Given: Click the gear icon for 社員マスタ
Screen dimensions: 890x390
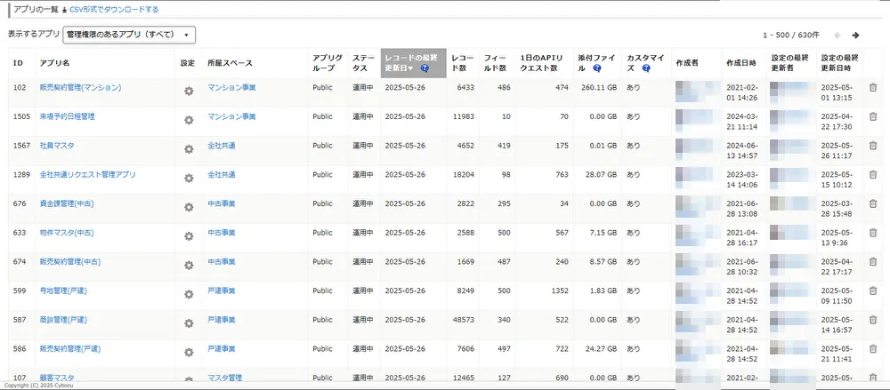Looking at the screenshot, I should pos(188,148).
